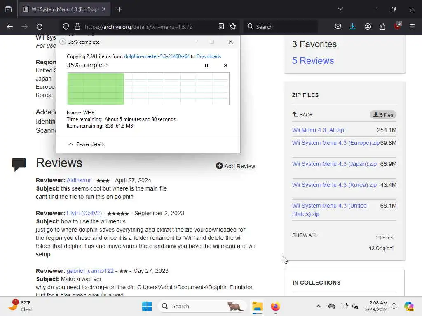
Task: Click the network display tray icon
Action: (345, 306)
